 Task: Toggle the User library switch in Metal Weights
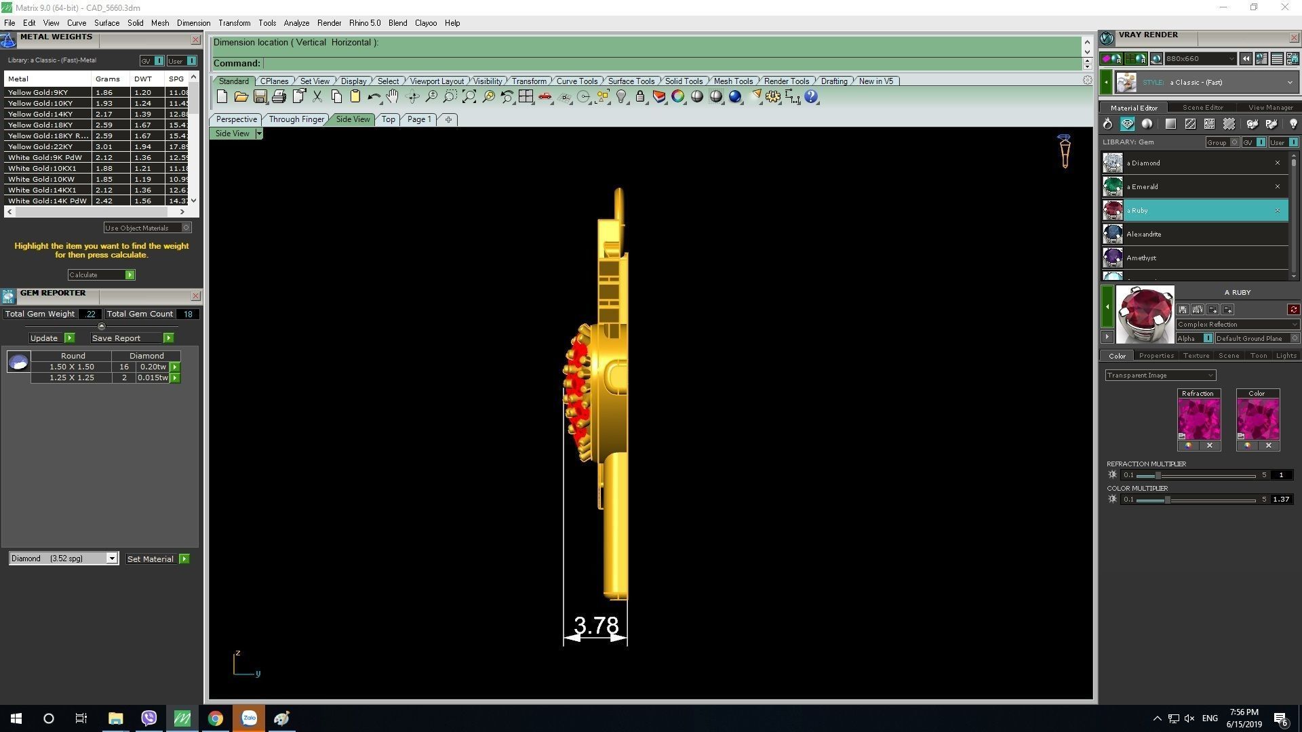(x=191, y=61)
